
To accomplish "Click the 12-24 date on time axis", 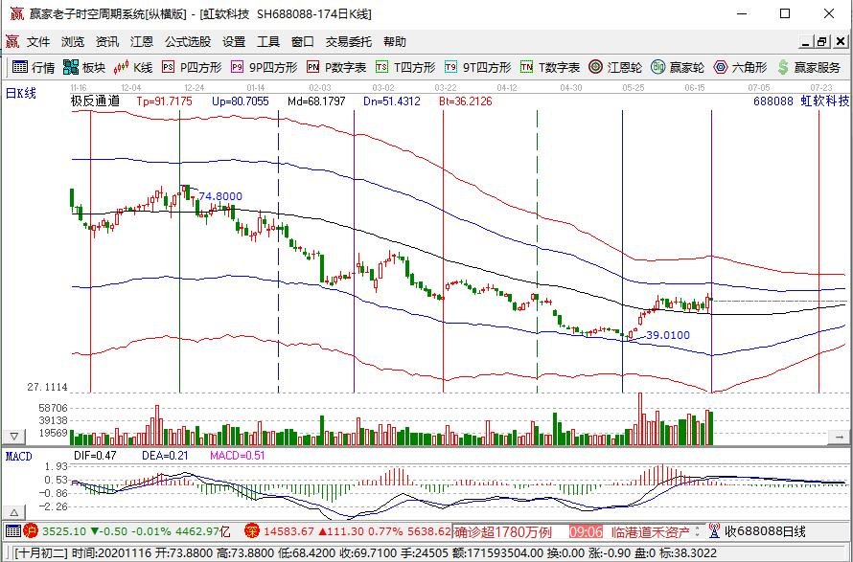I will [195, 87].
